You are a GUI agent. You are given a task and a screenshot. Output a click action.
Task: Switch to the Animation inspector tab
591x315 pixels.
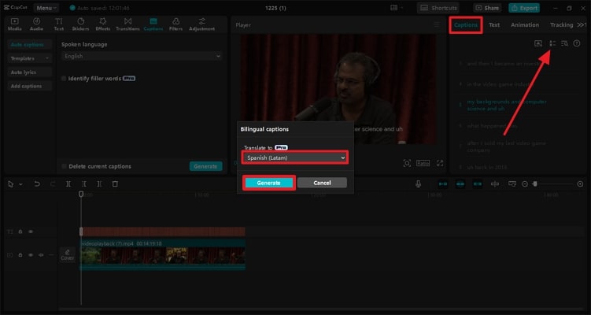pos(525,25)
